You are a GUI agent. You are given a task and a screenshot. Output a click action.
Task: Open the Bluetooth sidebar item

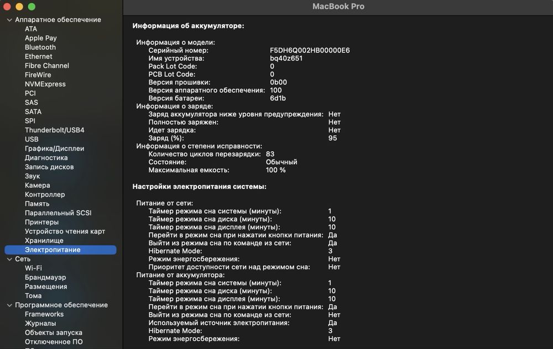(x=40, y=47)
